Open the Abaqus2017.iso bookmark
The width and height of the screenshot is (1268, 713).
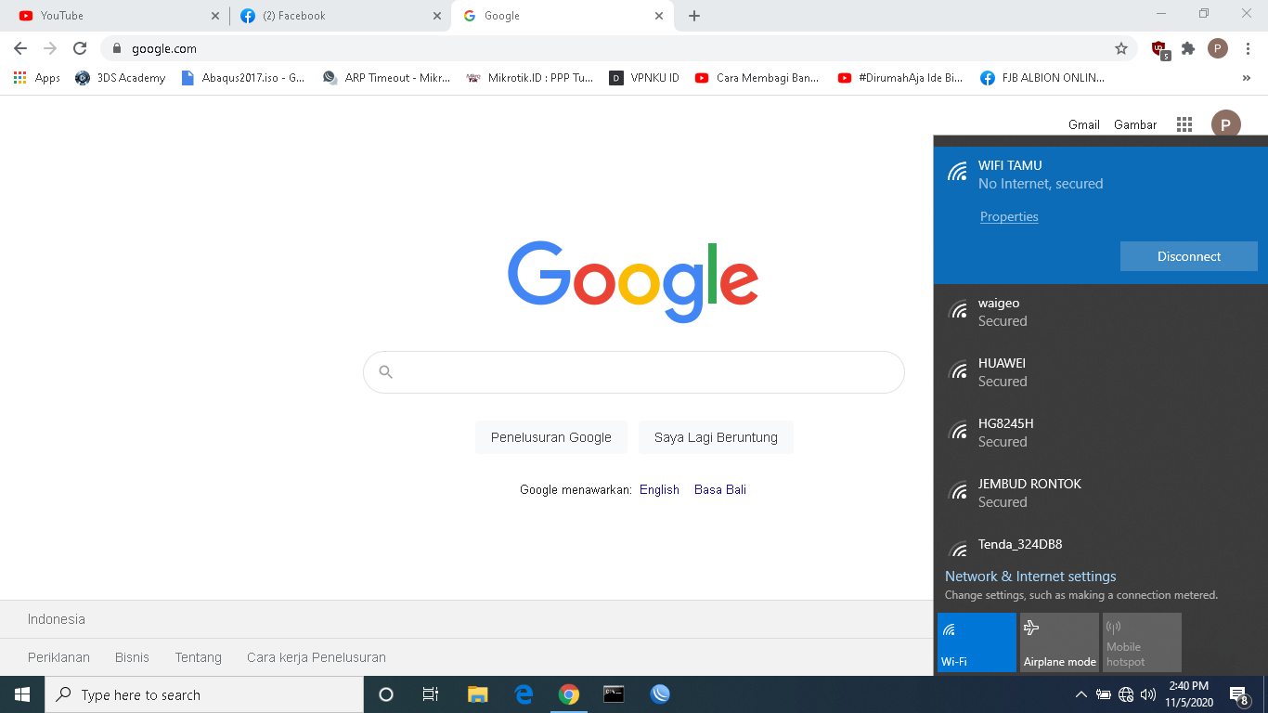243,78
